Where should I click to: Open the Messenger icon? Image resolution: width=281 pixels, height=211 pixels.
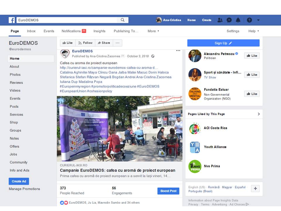[229, 20]
